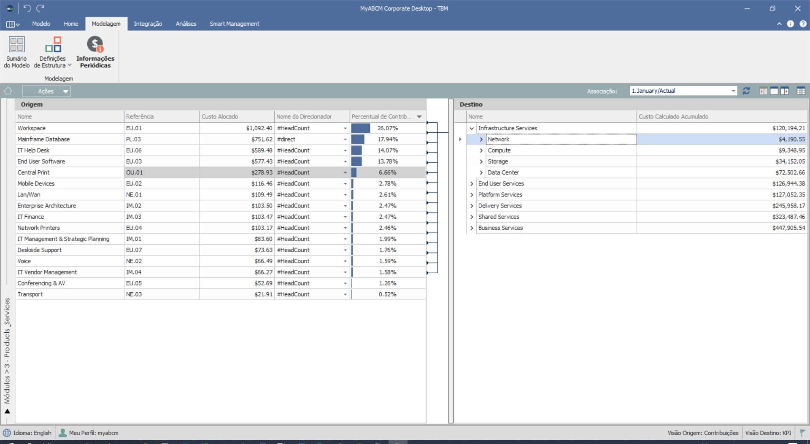Image resolution: width=810 pixels, height=444 pixels.
Task: Collapse the Infrastructure Services node
Action: pos(472,128)
